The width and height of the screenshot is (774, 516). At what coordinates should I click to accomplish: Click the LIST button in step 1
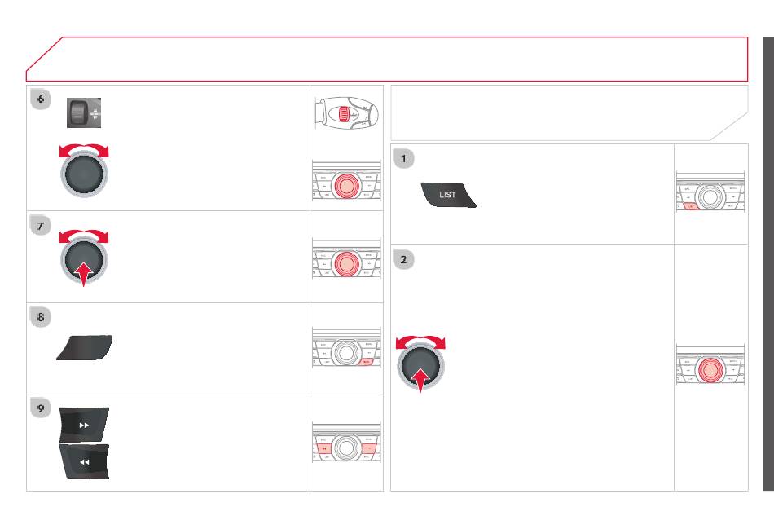tap(448, 195)
